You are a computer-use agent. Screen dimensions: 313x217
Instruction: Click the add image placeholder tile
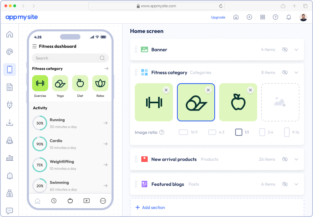tap(280, 102)
